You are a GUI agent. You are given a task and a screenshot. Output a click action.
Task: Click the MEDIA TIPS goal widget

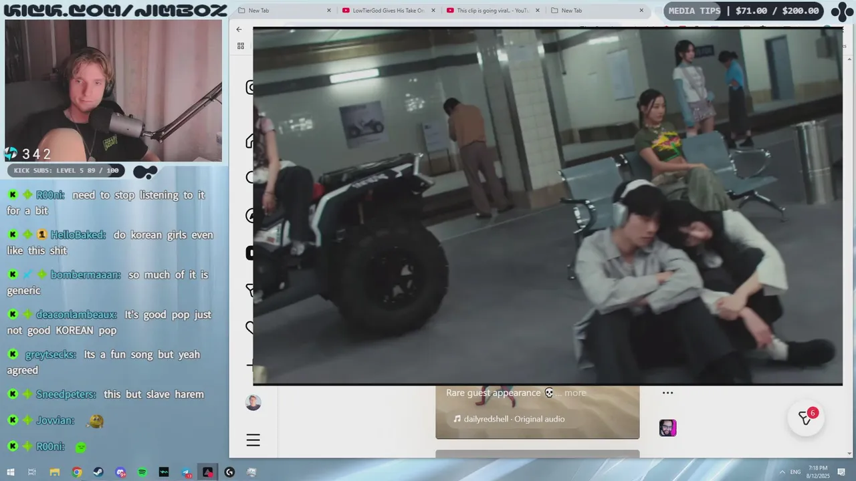[x=744, y=11]
